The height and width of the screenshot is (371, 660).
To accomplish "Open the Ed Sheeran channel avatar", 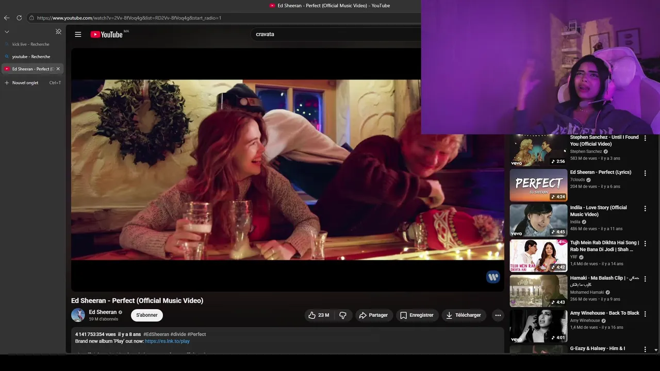I will [78, 315].
